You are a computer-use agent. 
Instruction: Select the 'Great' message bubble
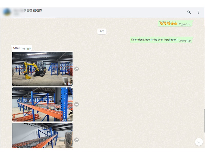tap(22, 48)
